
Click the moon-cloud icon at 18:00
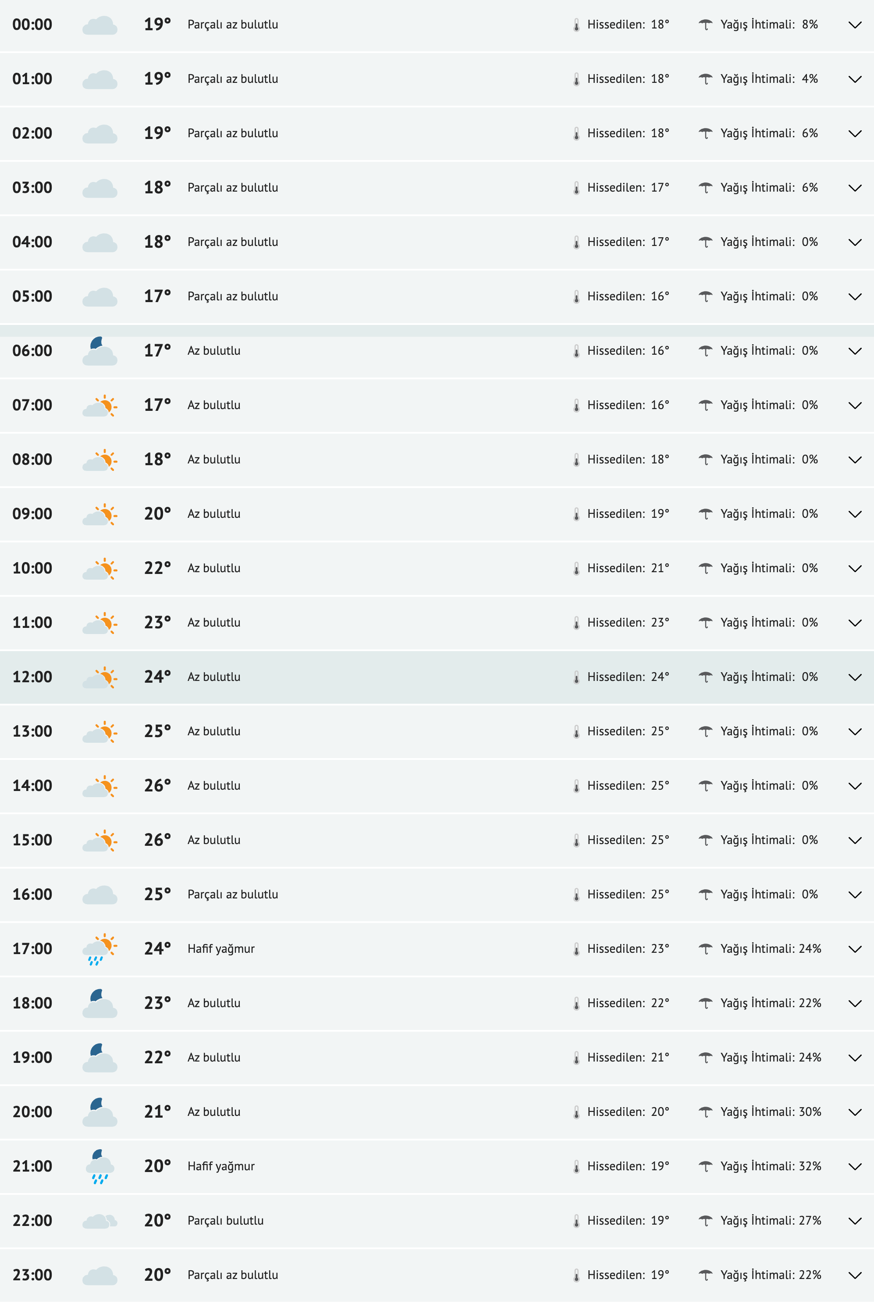(100, 1004)
